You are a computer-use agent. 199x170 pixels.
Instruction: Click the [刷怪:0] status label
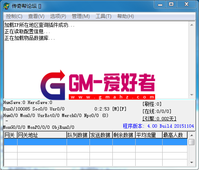(x=152, y=104)
